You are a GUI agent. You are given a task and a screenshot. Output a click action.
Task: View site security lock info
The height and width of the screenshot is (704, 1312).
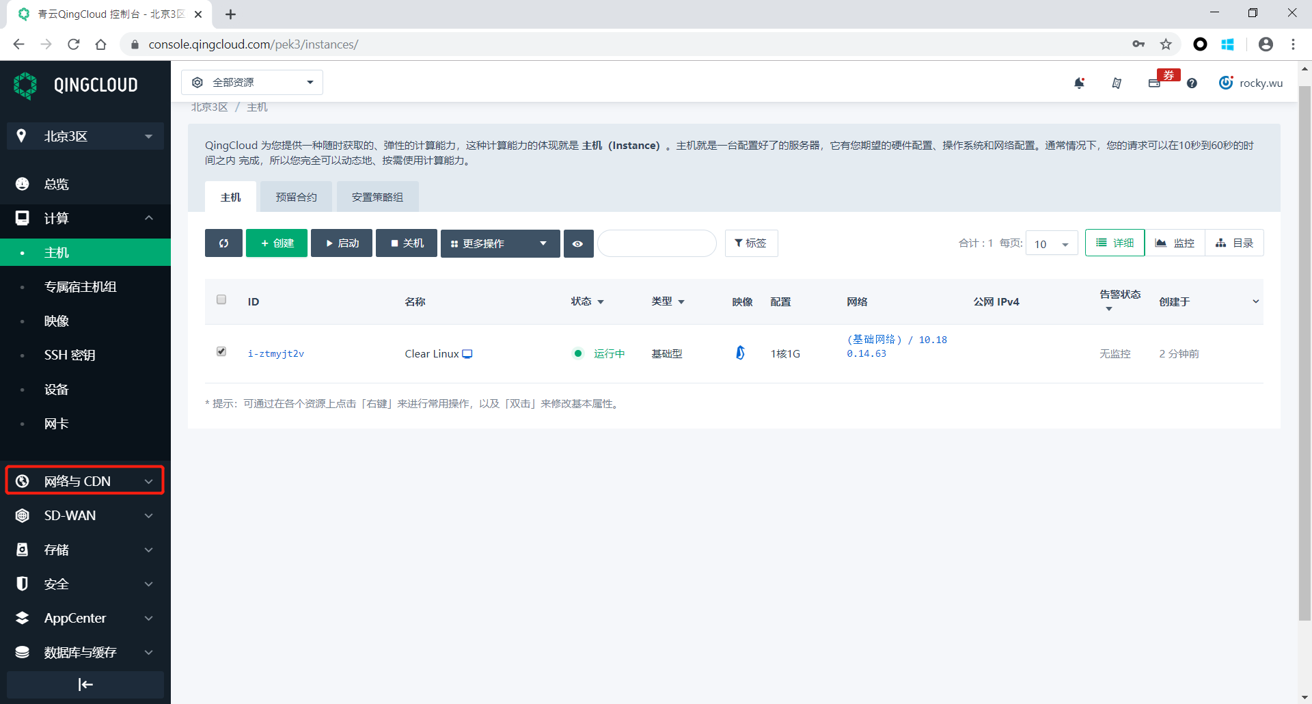click(135, 44)
